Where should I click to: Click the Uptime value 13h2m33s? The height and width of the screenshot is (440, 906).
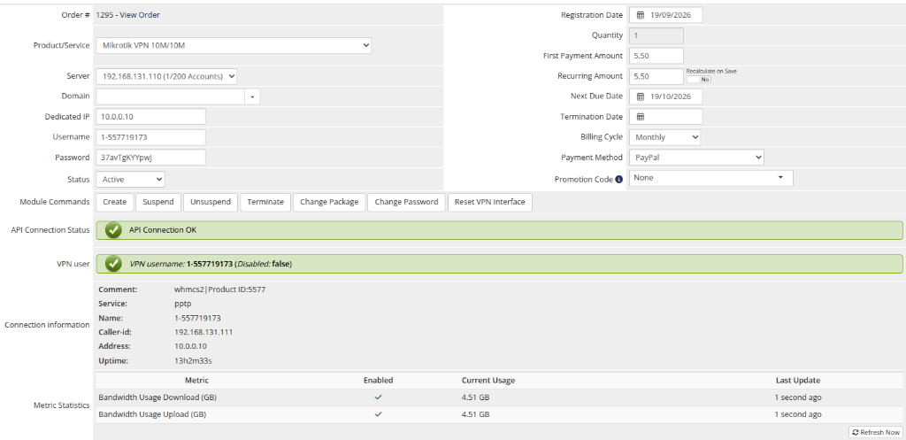coord(192,361)
